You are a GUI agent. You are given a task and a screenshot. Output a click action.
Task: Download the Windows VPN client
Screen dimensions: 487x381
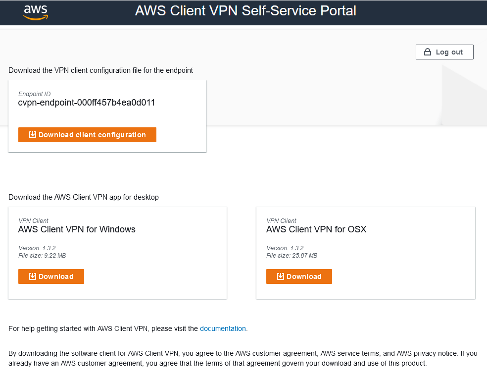(x=51, y=276)
